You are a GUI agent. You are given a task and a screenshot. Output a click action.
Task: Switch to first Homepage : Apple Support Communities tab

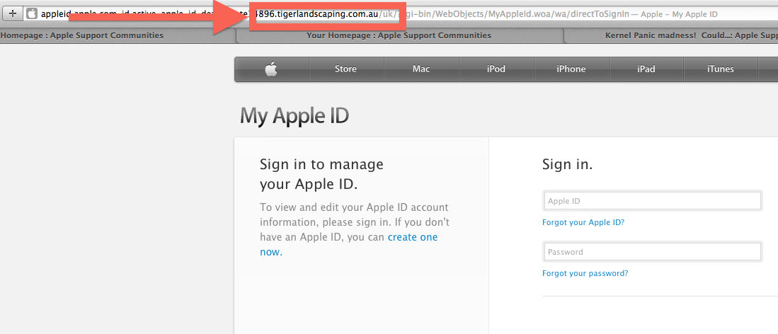pos(117,35)
